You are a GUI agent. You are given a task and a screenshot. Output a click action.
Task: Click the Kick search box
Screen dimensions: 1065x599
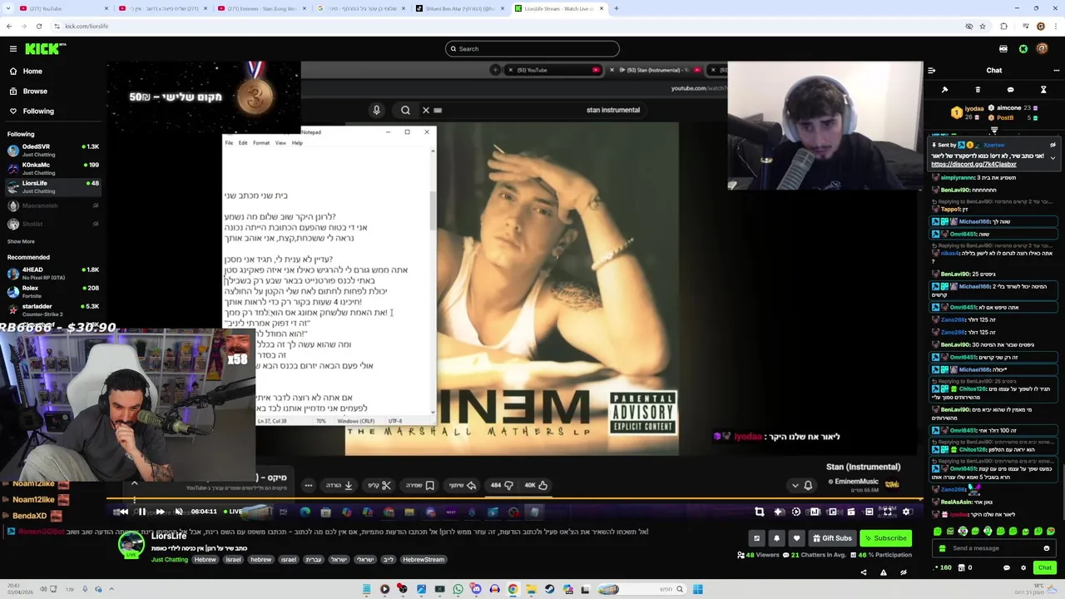pyautogui.click(x=532, y=48)
